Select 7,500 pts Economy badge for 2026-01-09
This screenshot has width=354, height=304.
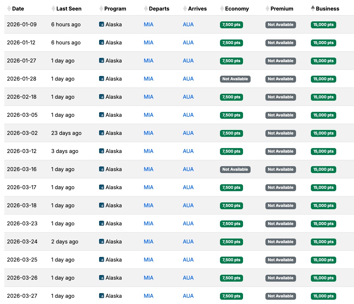click(x=231, y=25)
